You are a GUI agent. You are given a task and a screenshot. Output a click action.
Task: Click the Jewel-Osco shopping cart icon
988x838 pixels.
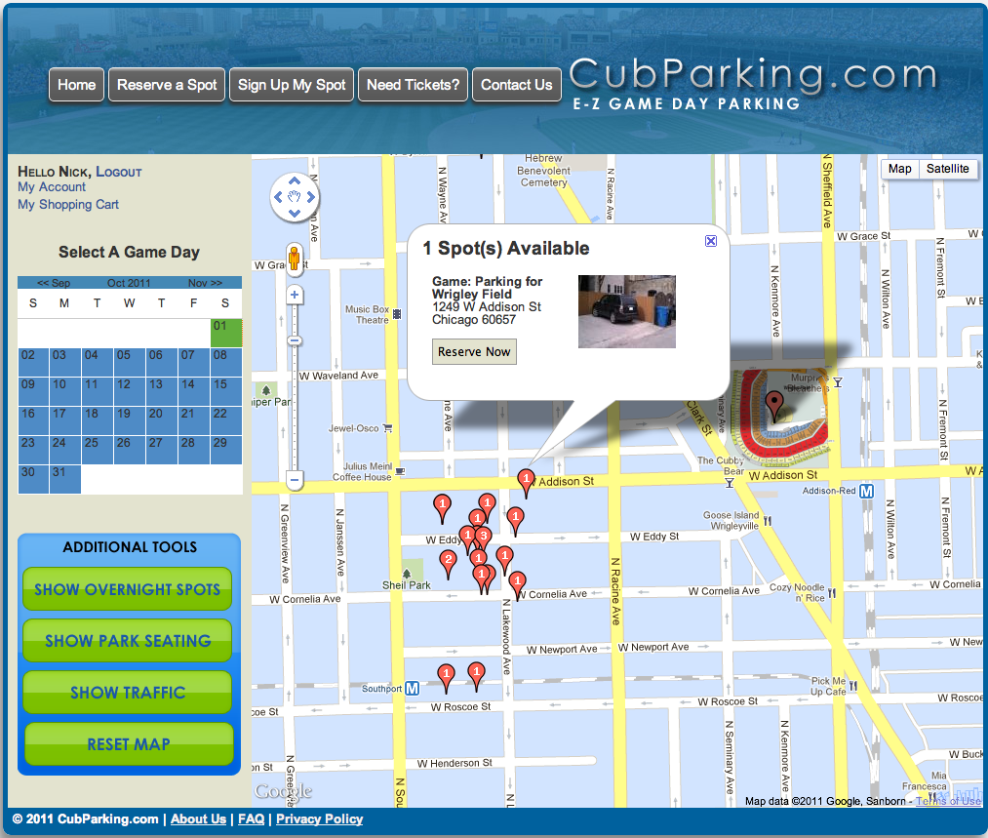click(387, 428)
